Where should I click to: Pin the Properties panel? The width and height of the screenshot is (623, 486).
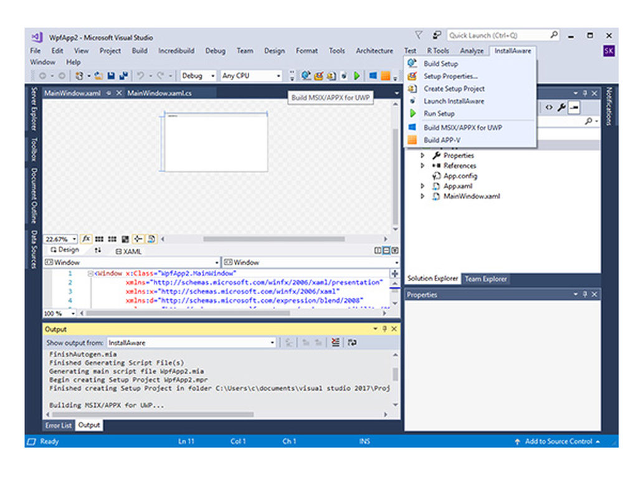click(x=585, y=294)
